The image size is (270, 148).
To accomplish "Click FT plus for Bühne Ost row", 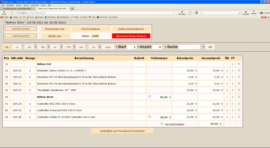I will coord(233,64).
